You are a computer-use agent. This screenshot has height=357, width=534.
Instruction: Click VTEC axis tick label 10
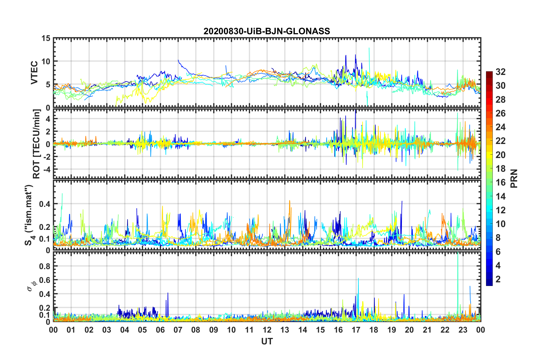[x=46, y=61]
